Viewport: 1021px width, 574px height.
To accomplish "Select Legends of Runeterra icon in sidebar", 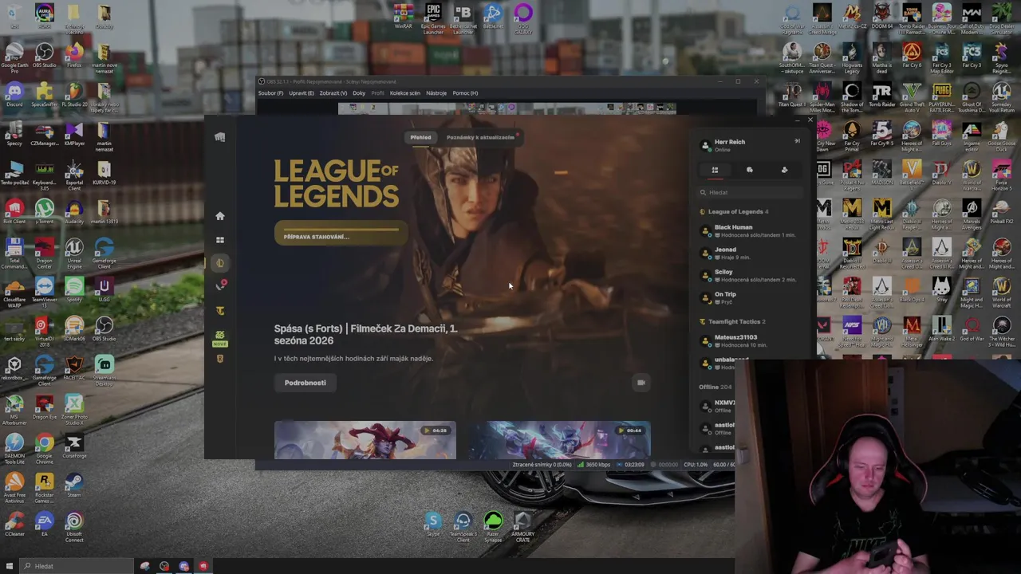I will tap(220, 359).
